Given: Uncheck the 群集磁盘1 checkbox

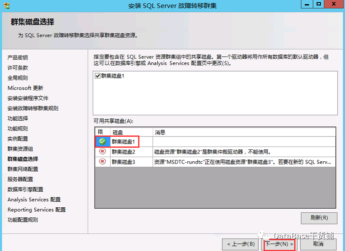Looking at the screenshot, I should click(x=98, y=76).
